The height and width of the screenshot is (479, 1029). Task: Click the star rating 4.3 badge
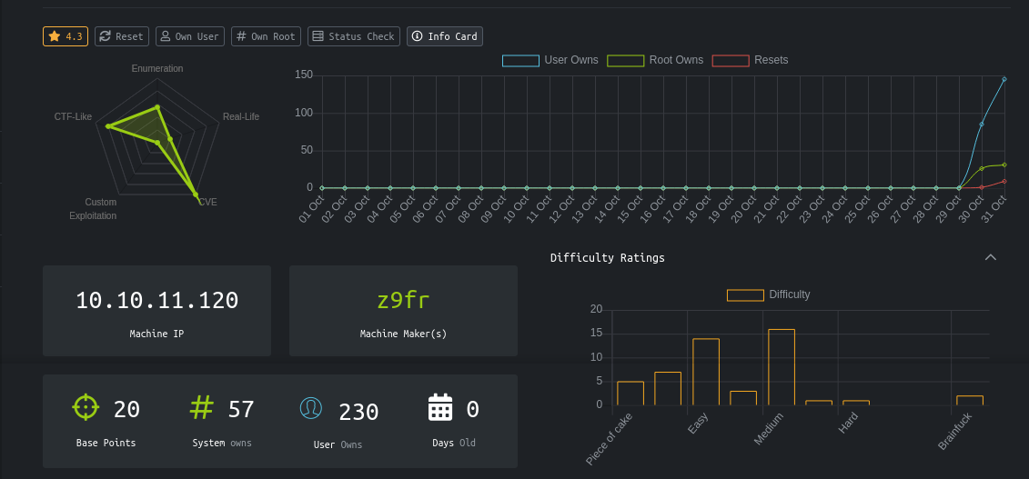[66, 36]
